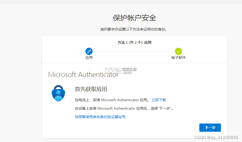The width and height of the screenshot is (242, 142).
Task: Click the 方法 1 (共 2 个): 应用 heading
Action: pyautogui.click(x=135, y=42)
